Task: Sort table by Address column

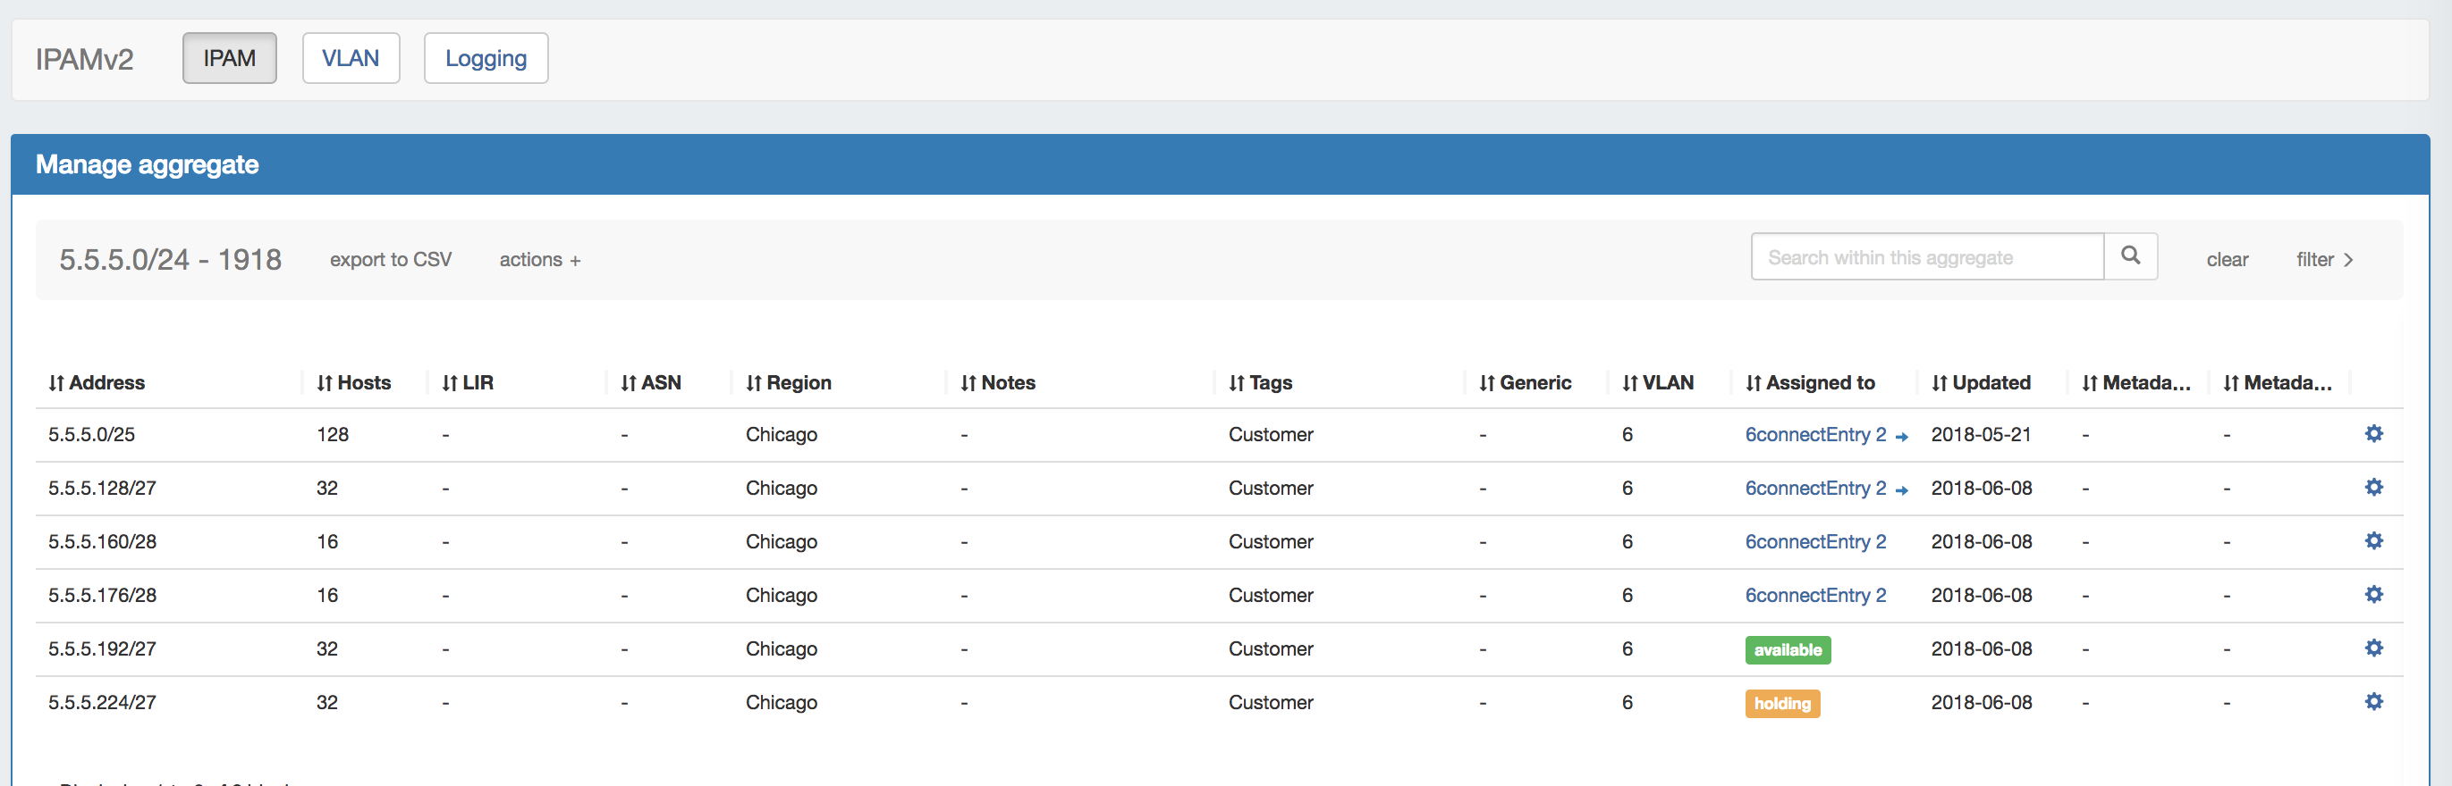Action: (97, 382)
